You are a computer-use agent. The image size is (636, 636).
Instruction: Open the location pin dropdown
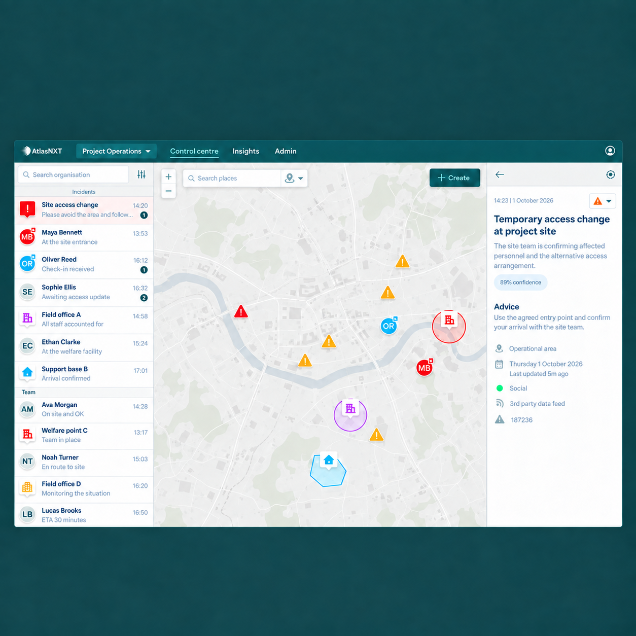pos(294,178)
